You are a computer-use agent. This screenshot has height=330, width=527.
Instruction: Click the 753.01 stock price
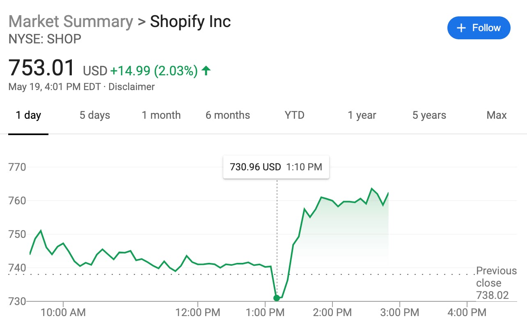42,68
